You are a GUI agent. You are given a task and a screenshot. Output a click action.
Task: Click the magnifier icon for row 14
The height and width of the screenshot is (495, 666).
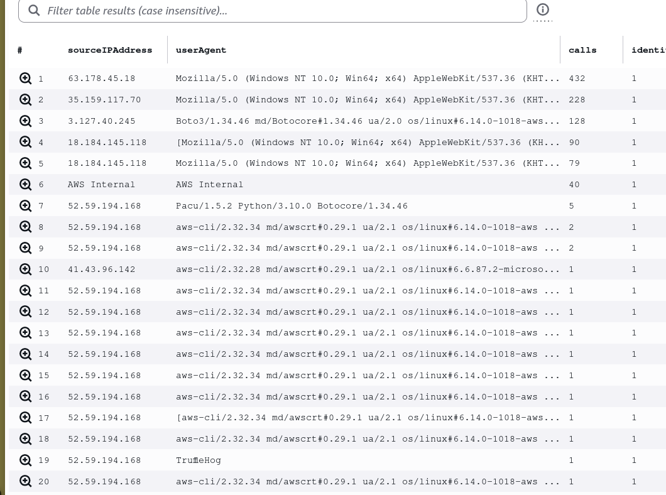(26, 354)
